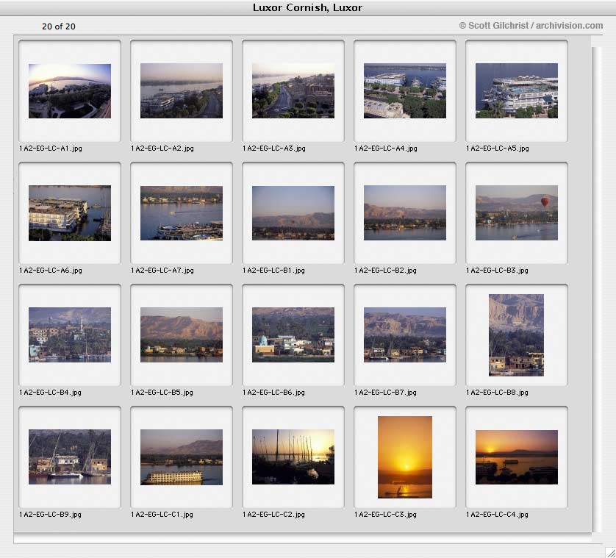Screen dimensions: 616x558
Task: Click the '20 of 20' counter text
Action: pyautogui.click(x=59, y=26)
